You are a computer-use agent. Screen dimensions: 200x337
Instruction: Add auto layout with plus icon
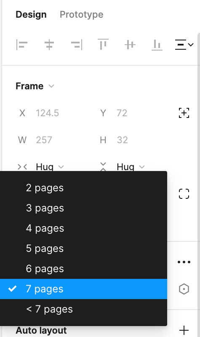[x=184, y=330]
